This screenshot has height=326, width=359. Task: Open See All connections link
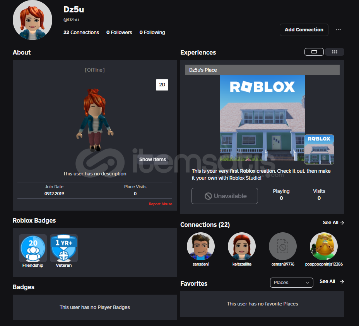[333, 223]
